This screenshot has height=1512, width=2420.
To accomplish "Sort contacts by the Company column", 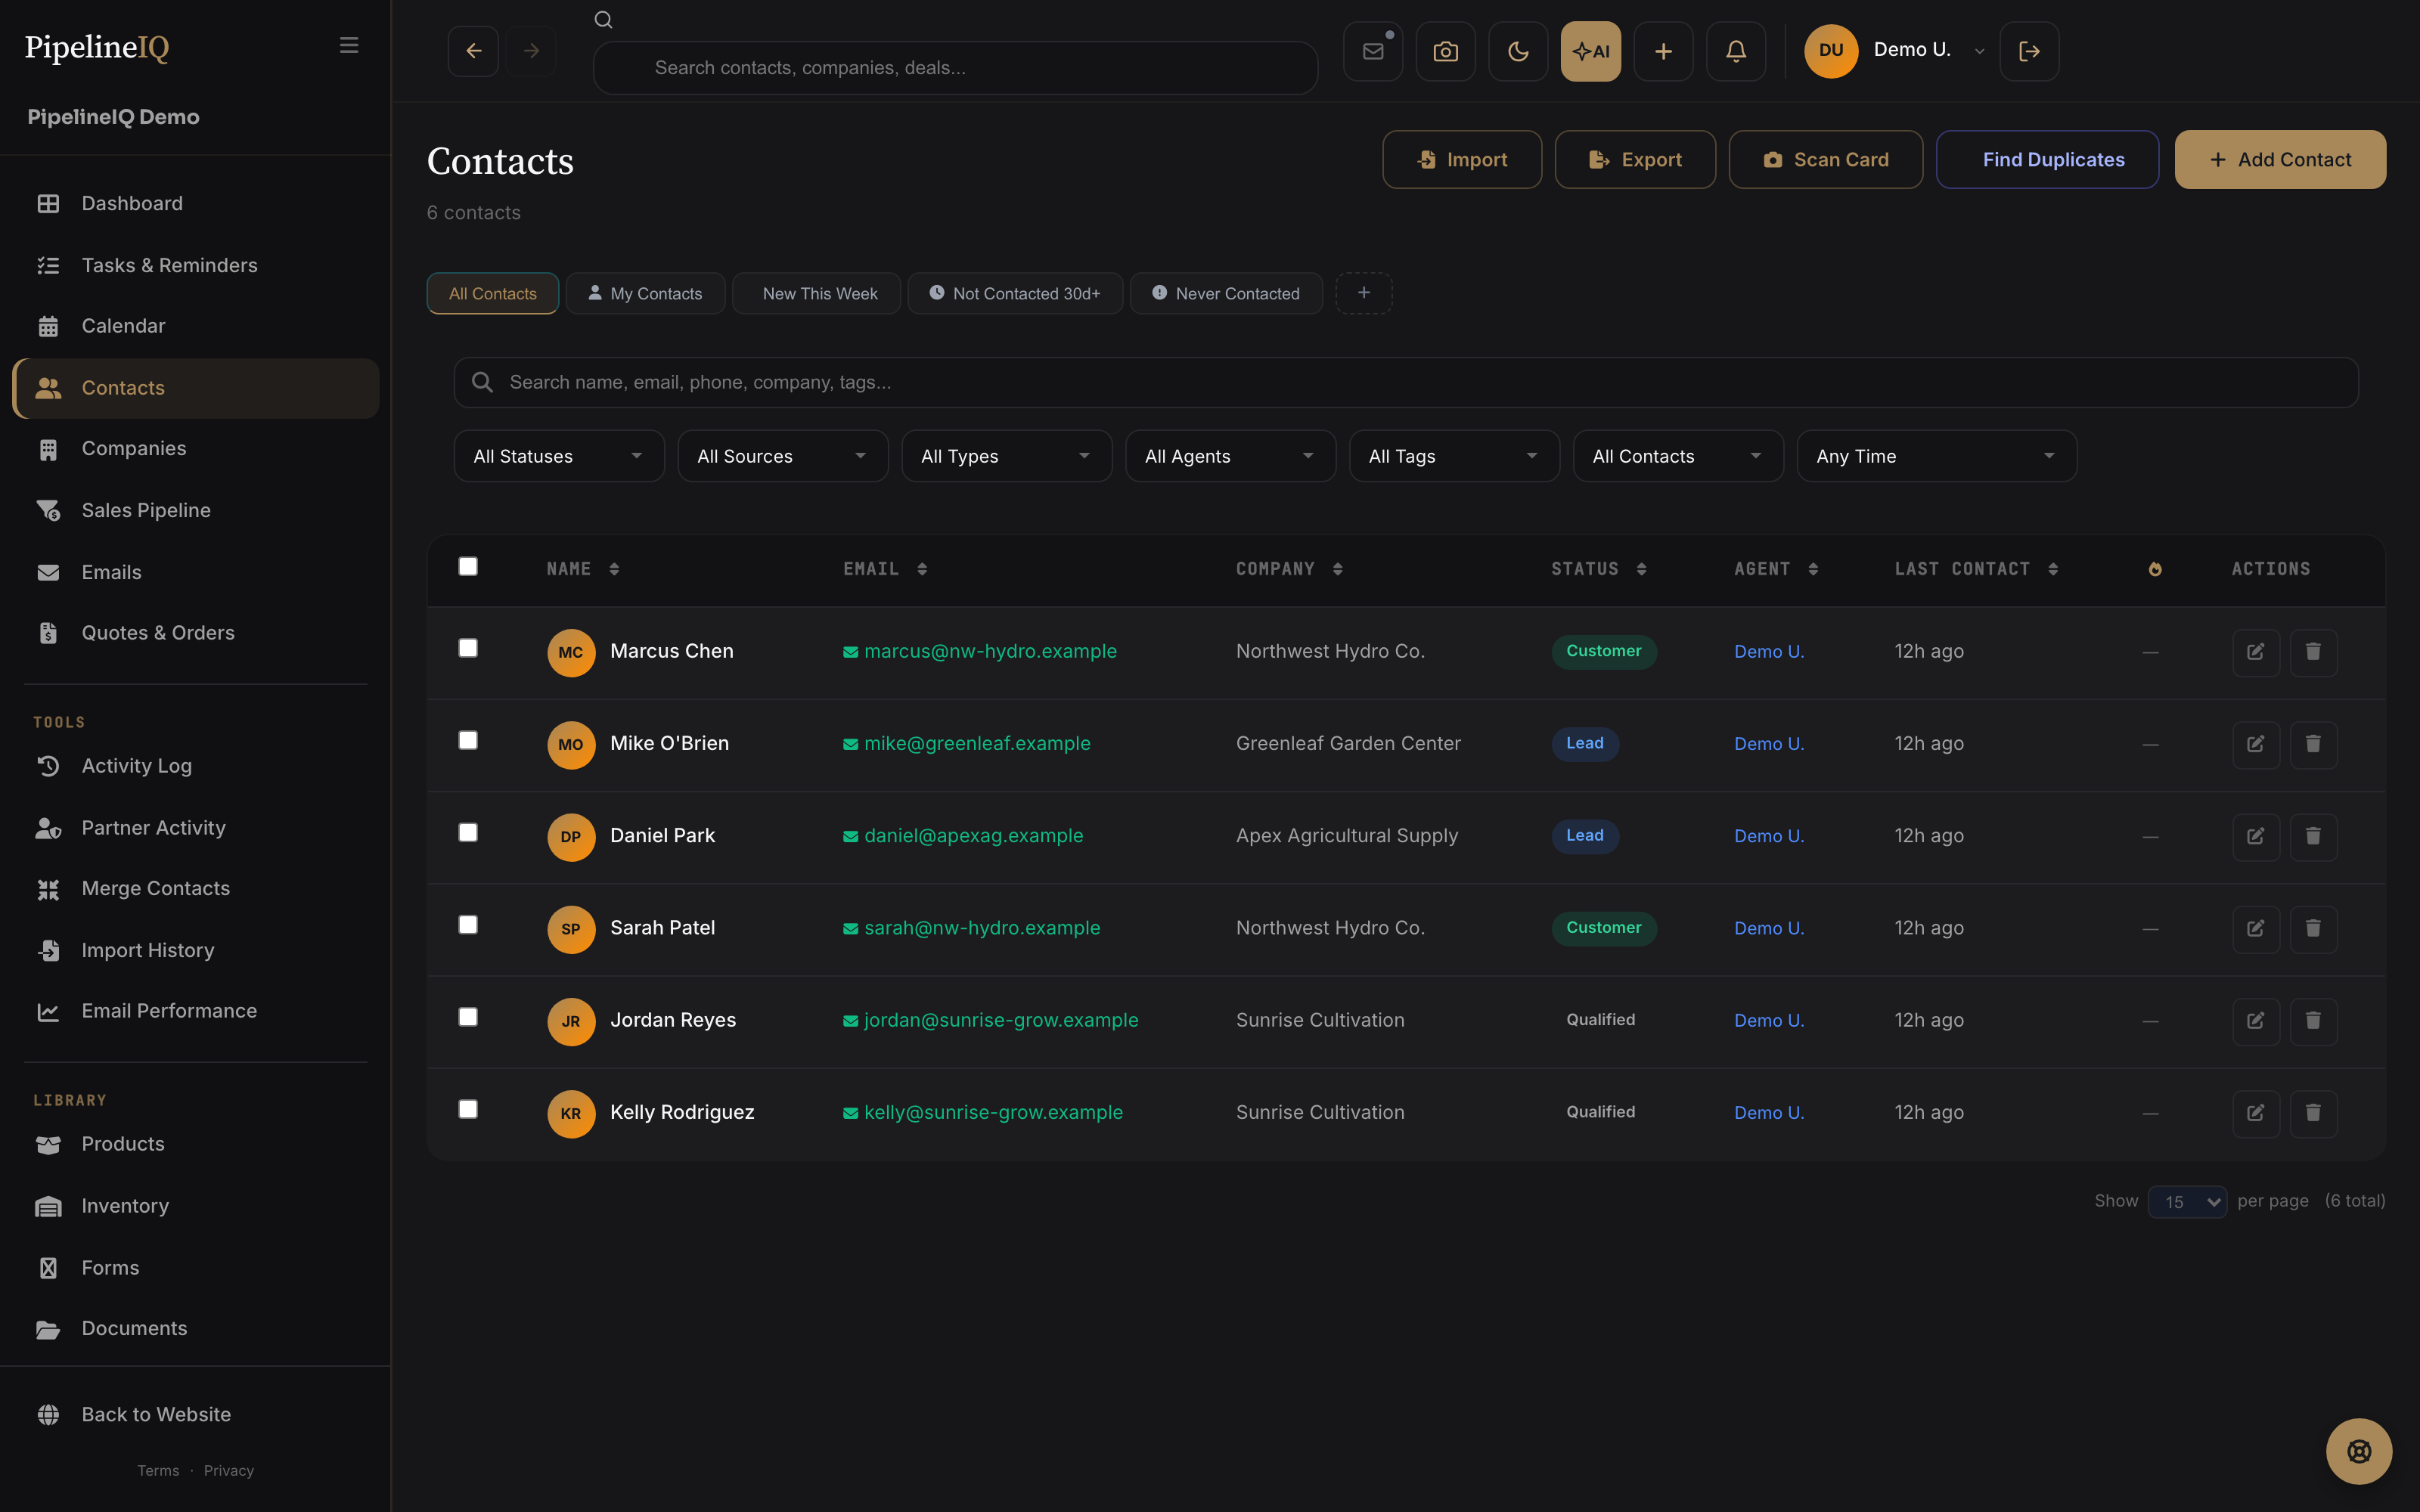I will (x=1289, y=569).
